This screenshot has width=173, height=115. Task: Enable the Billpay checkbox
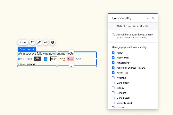coord(113,88)
